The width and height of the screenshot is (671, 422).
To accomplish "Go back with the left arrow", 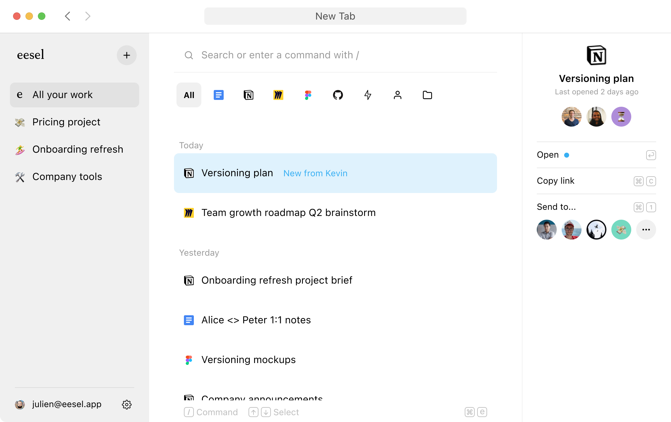I will 67,16.
